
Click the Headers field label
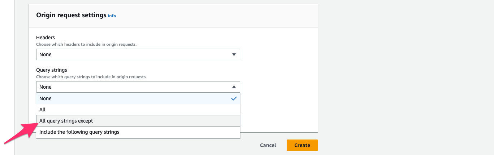click(45, 37)
